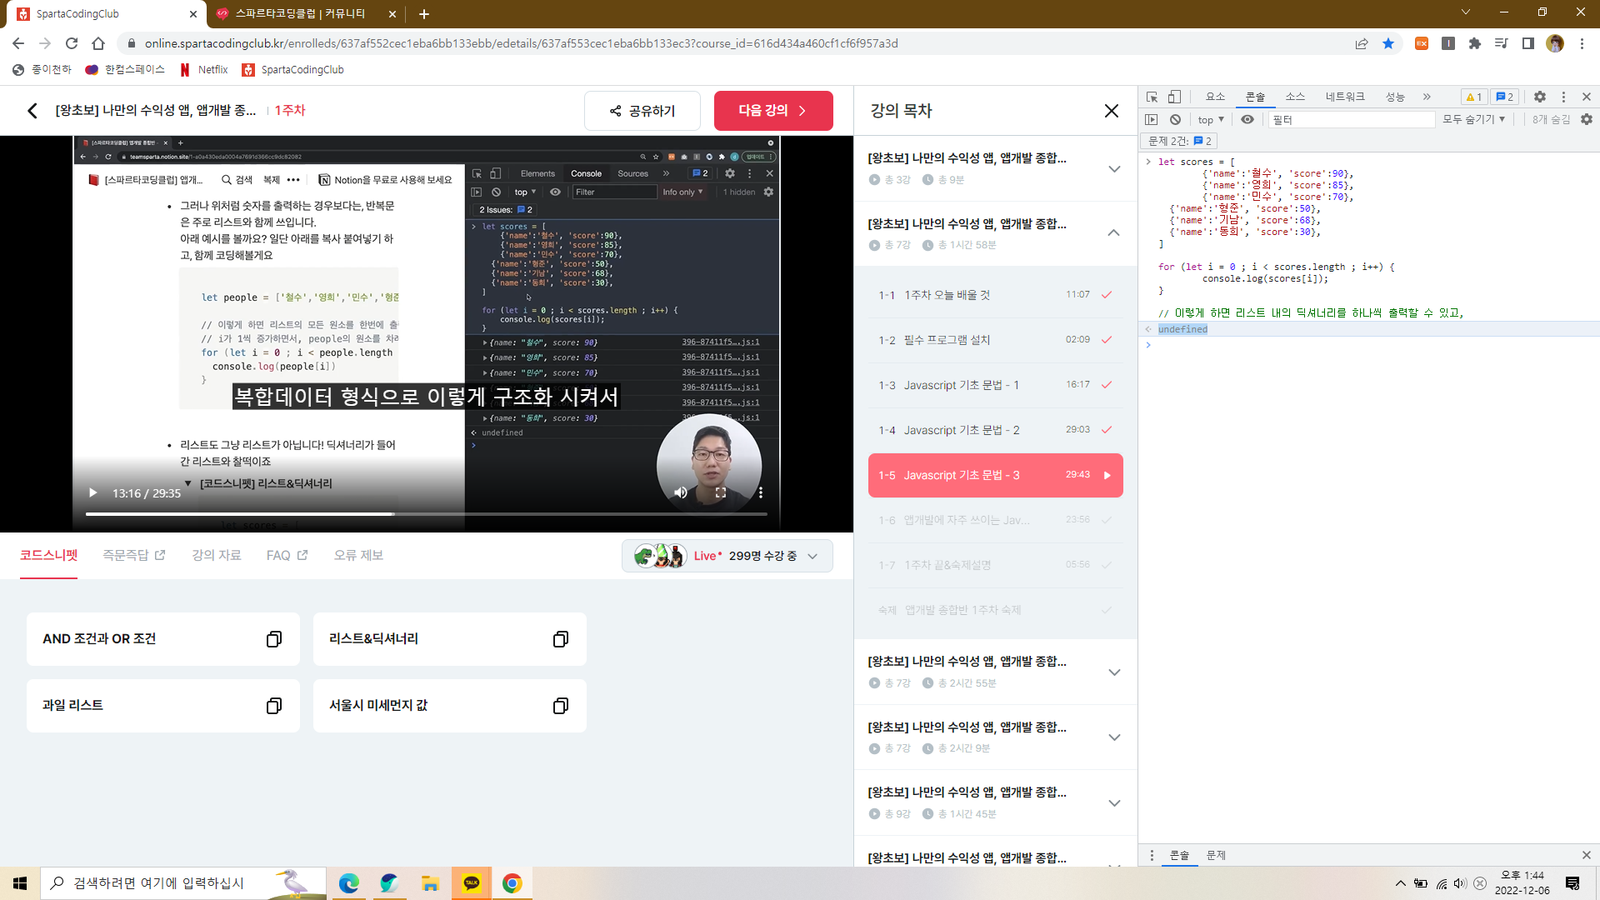
Task: Open File Explorer from taskbar
Action: 430,883
